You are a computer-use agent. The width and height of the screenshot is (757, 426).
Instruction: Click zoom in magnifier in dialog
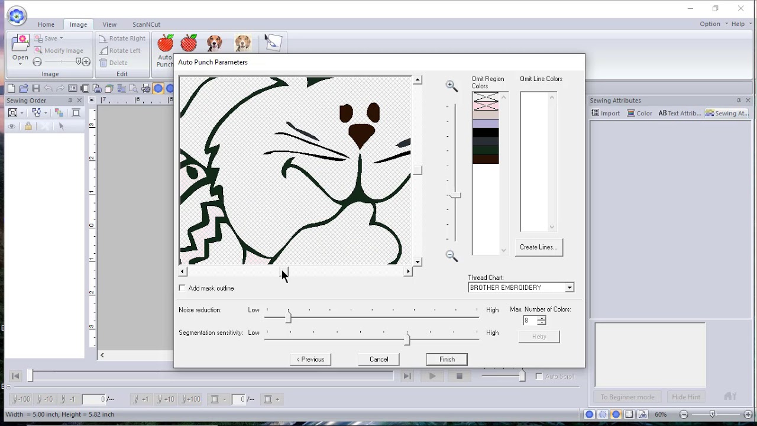[452, 86]
